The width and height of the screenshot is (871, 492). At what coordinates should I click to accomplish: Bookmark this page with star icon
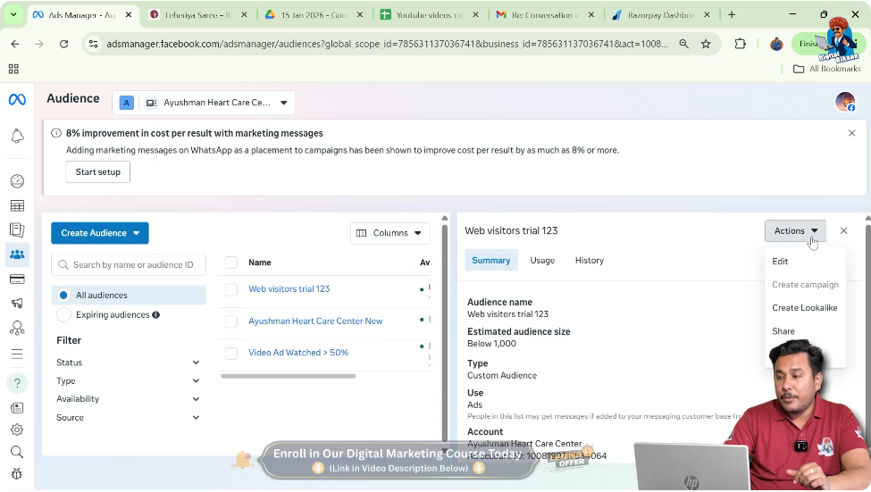point(706,44)
